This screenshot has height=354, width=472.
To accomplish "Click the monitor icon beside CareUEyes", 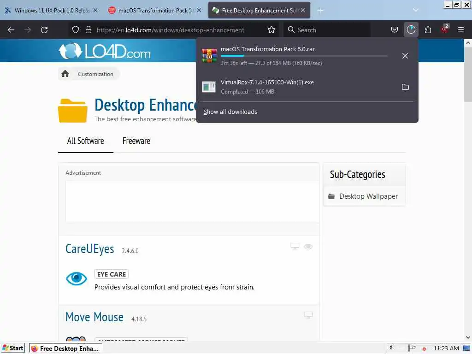I will point(295,247).
